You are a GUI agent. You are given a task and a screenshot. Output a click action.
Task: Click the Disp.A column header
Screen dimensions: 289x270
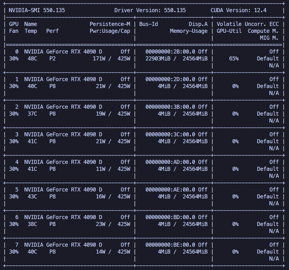click(198, 24)
